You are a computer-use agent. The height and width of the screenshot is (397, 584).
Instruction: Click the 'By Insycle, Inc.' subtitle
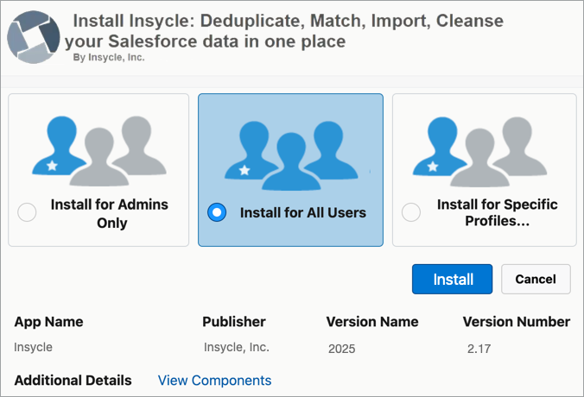click(109, 57)
